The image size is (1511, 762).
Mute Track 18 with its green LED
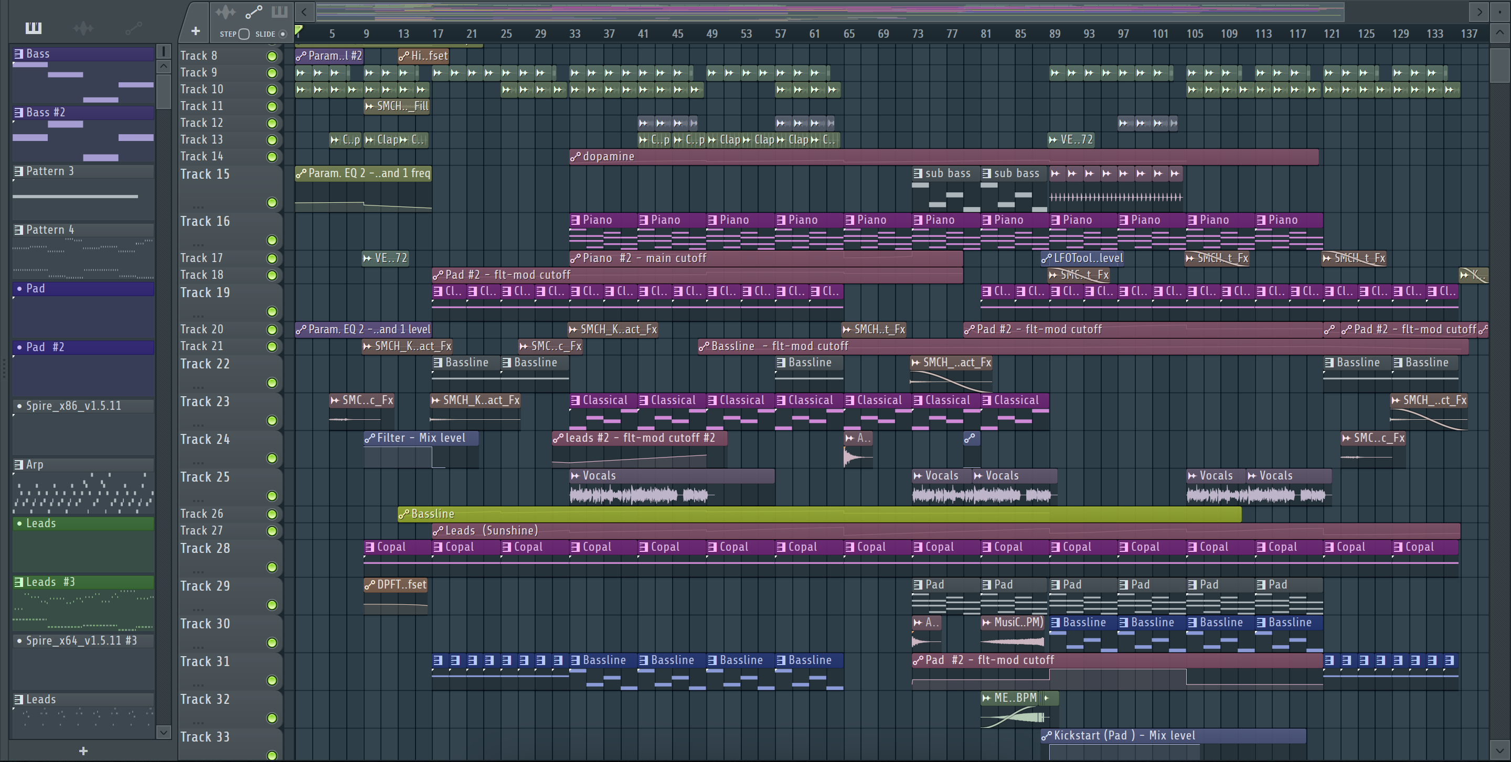click(272, 275)
